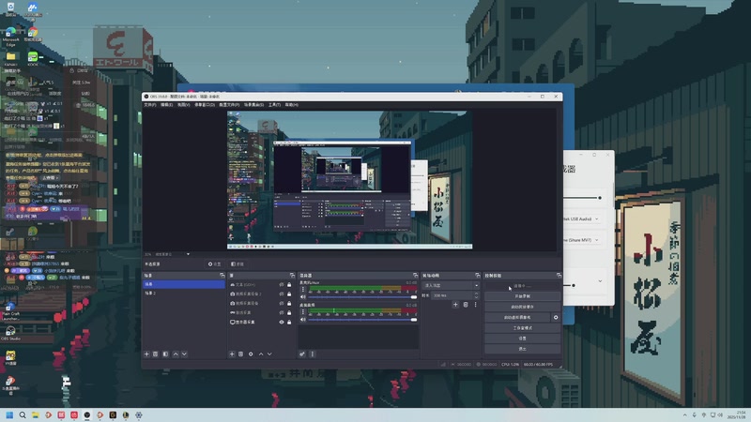This screenshot has width=751, height=422.
Task: Decrease the transition duration with down stepper
Action: tap(476, 297)
